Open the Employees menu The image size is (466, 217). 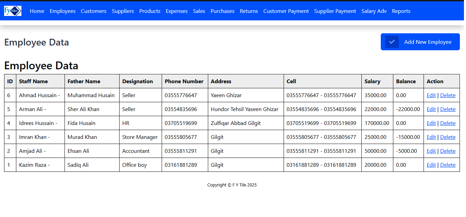pos(62,11)
